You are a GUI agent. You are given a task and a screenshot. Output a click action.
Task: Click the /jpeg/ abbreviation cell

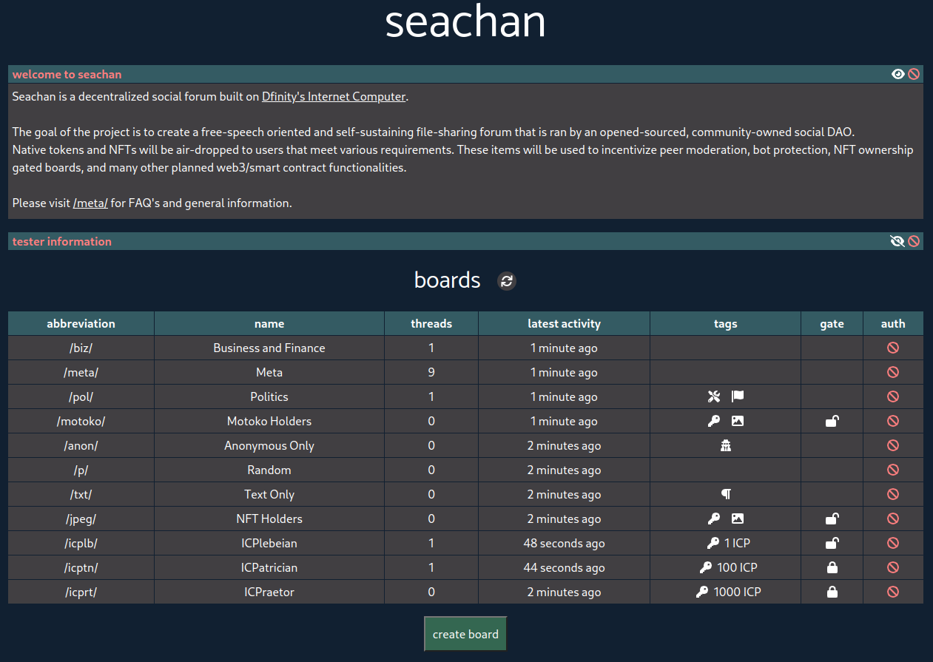[x=81, y=519]
